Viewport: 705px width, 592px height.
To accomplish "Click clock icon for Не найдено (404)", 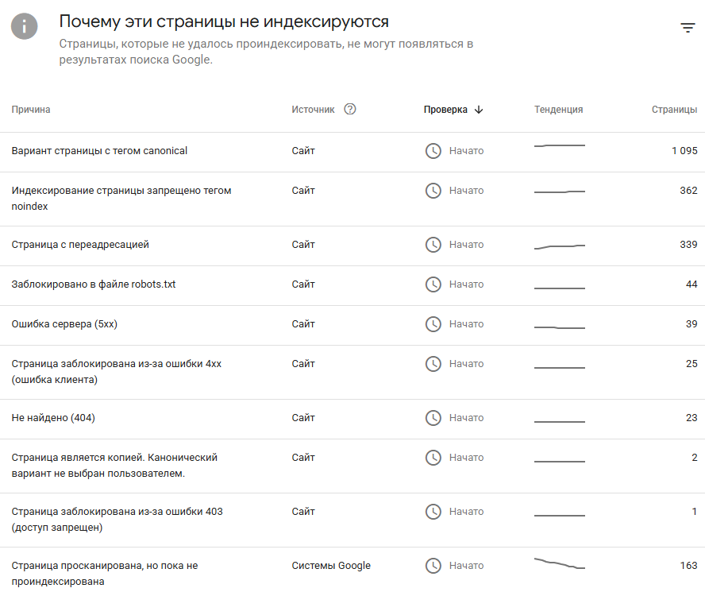I will tap(433, 418).
